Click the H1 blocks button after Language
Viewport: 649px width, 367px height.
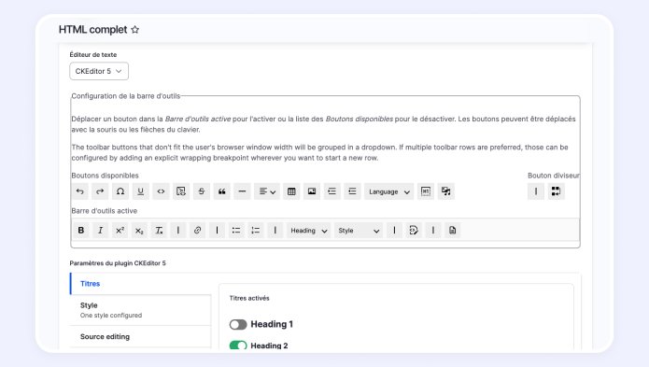[426, 191]
